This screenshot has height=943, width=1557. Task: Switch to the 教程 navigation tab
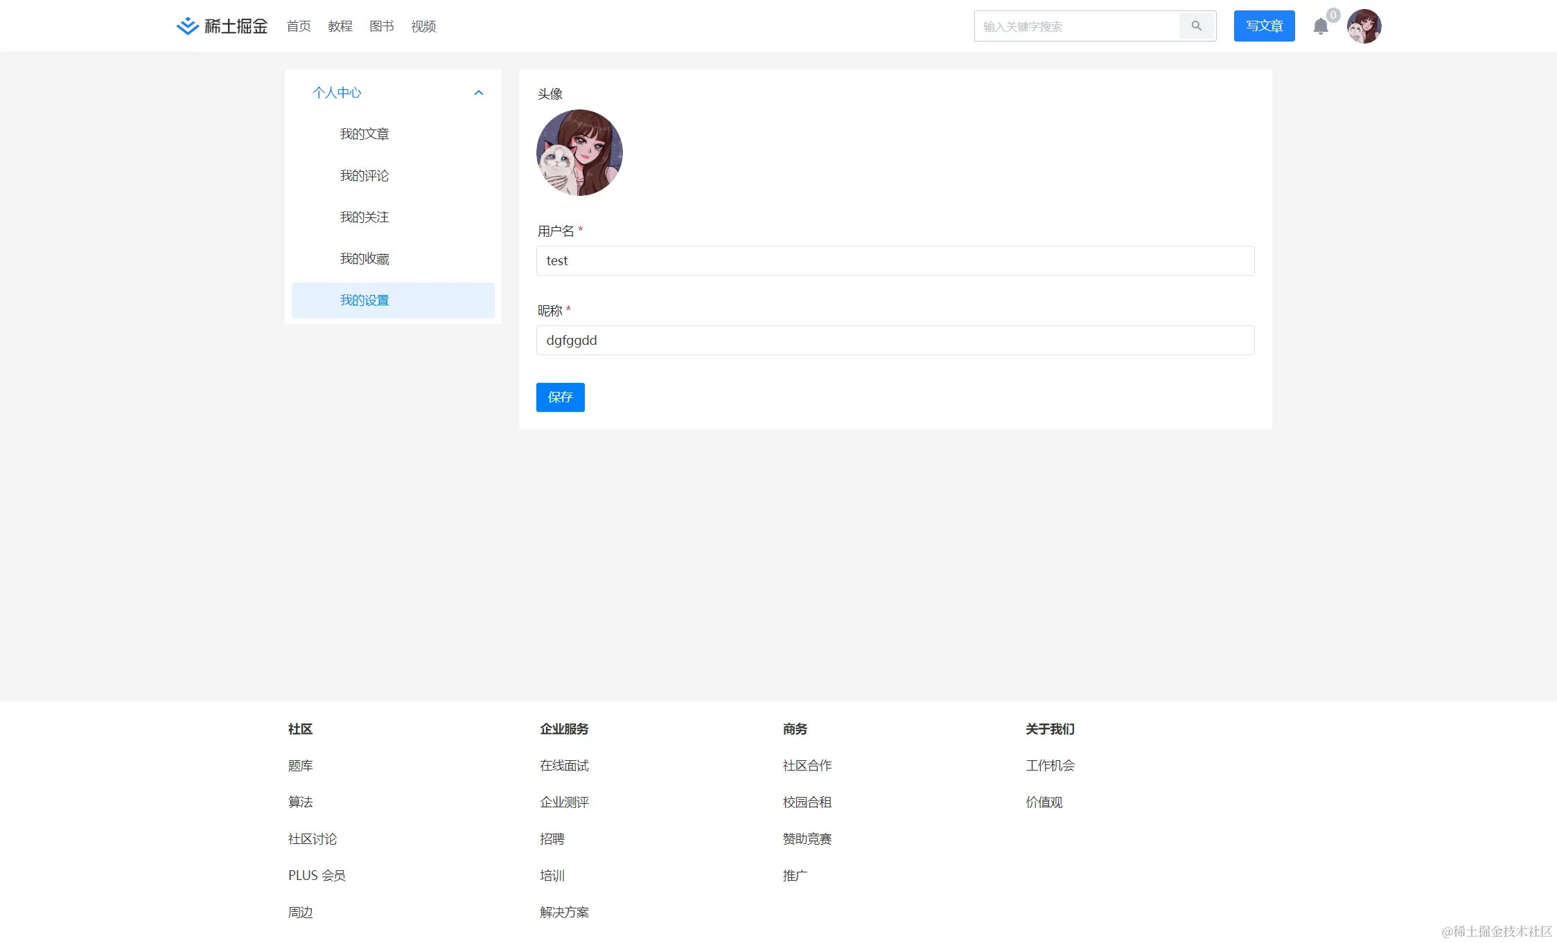[340, 26]
